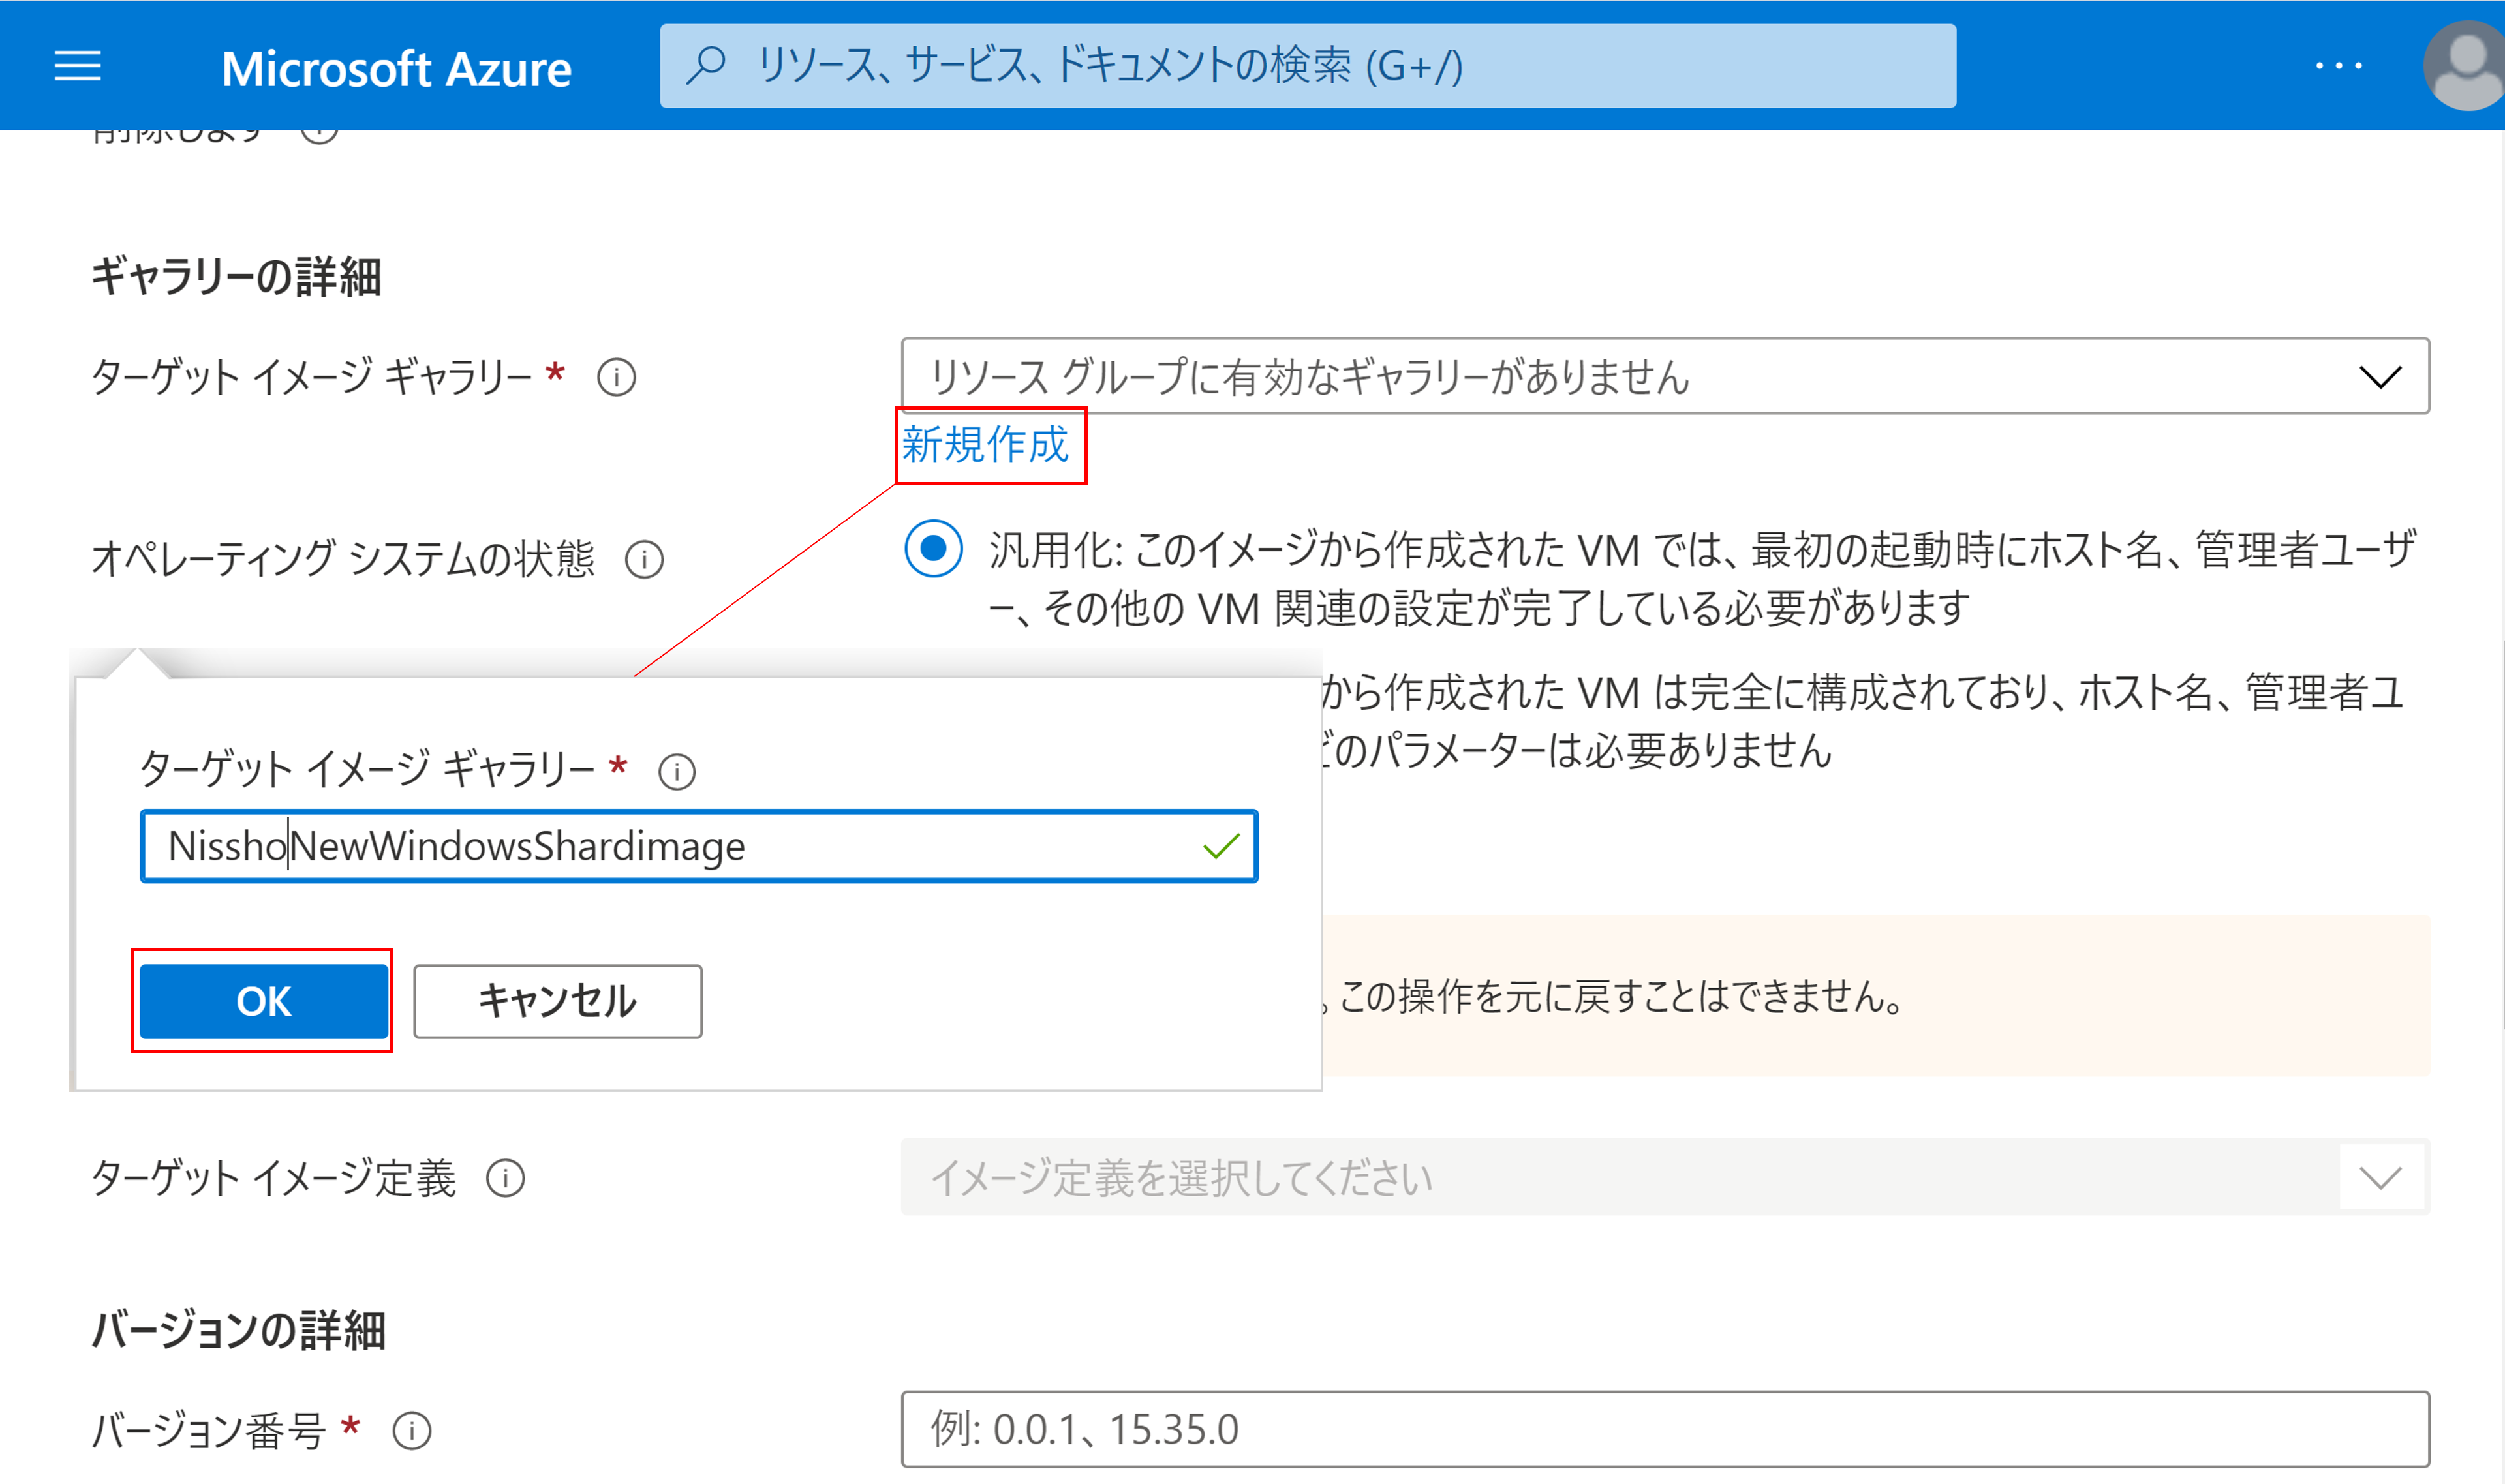The width and height of the screenshot is (2505, 1484).
Task: Open the user account avatar
Action: point(2466,66)
